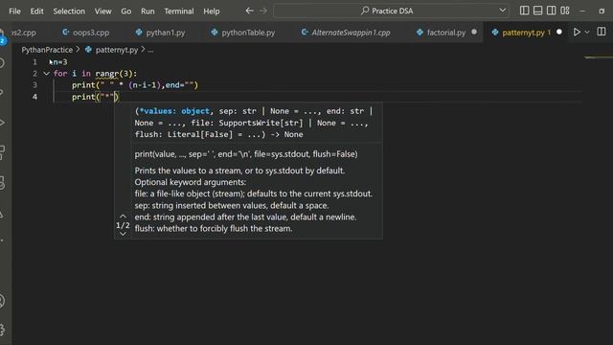The image size is (613, 345).
Task: Open the Customize Layout icon
Action: (565, 11)
